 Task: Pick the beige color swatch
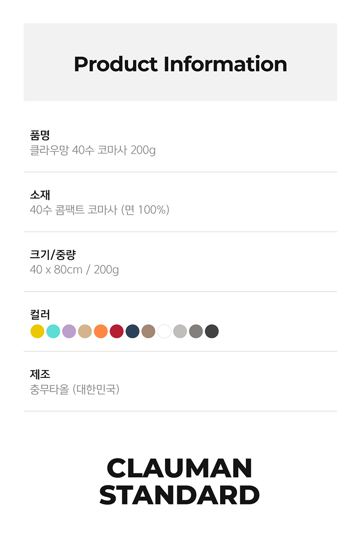tap(85, 331)
